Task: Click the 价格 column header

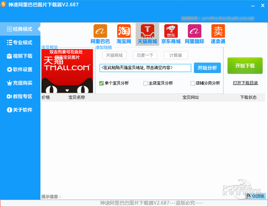Action: click(46, 97)
